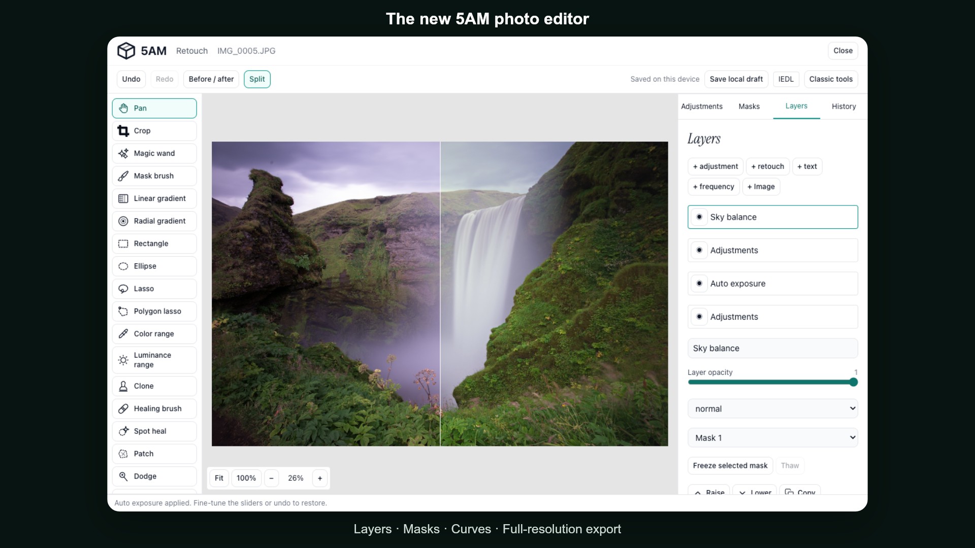This screenshot has width=975, height=548.
Task: Switch to the Adjustments tab
Action: coord(702,107)
